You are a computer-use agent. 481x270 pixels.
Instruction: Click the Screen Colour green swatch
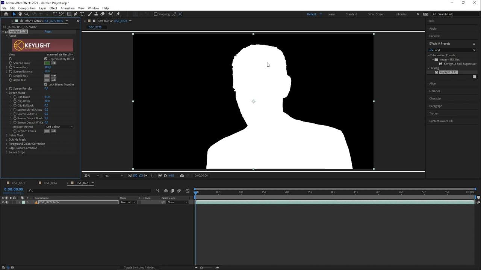[47, 63]
